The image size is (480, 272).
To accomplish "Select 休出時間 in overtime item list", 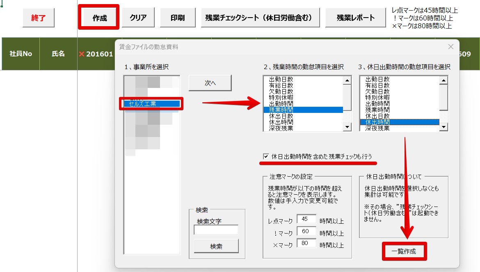I will [x=303, y=122].
